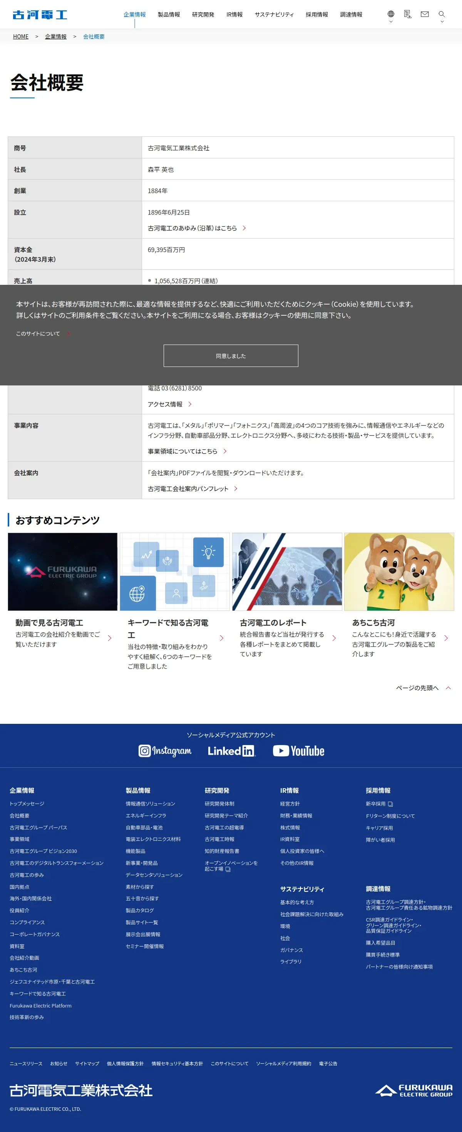Click the arrow beside 動画で見る古河電工

pos(109,638)
